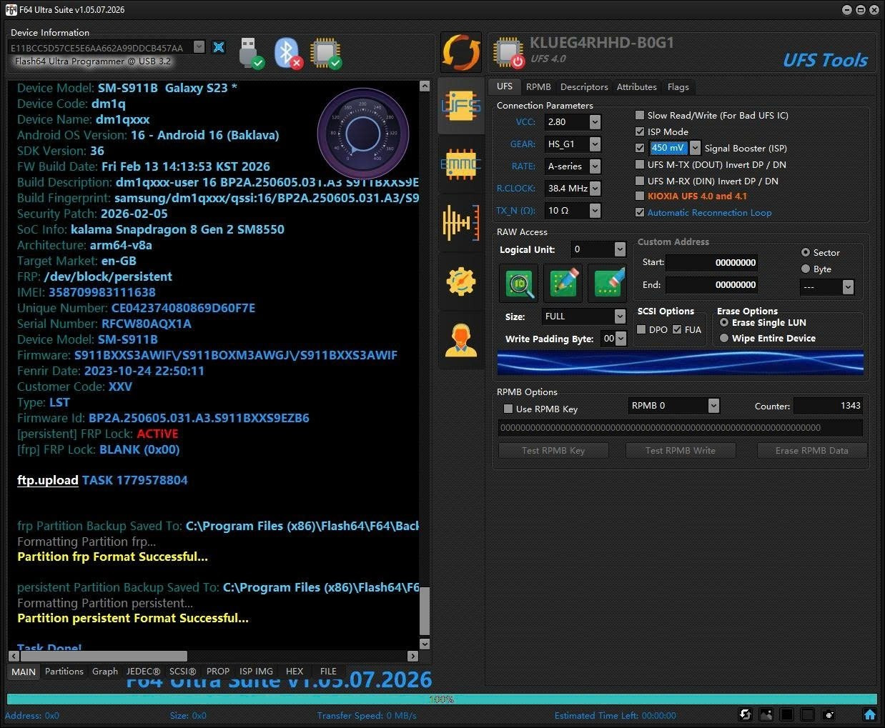Select Erase Single LUN option

tap(724, 322)
